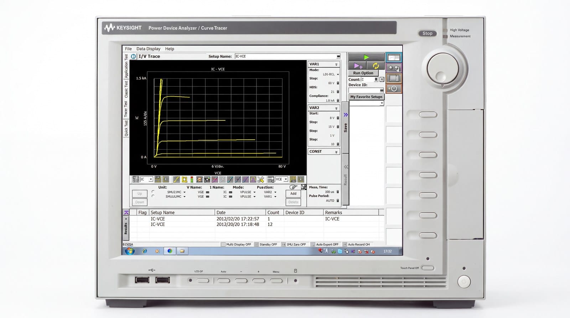Switch to the Quick Test tab
This screenshot has height=318, width=570.
126,128
